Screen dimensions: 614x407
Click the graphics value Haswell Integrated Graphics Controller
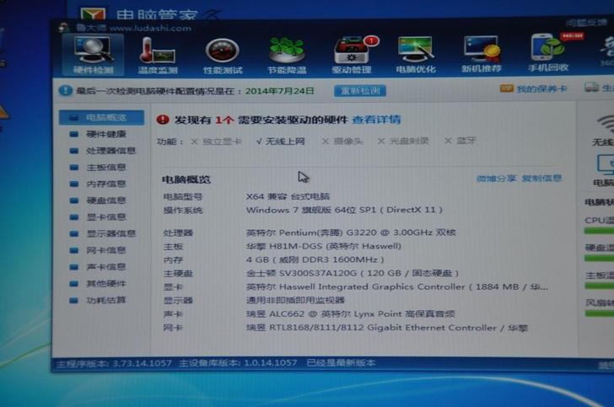pyautogui.click(x=396, y=287)
